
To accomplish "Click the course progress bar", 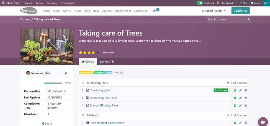I will click(x=53, y=83).
